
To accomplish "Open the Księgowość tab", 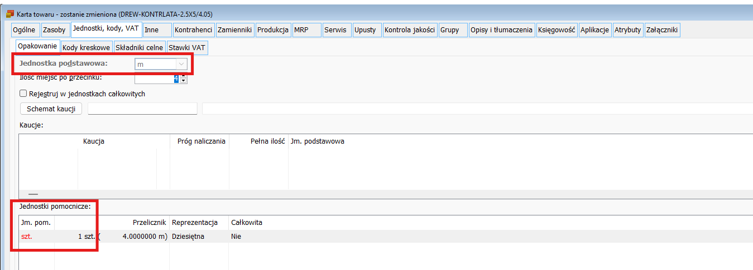I will [x=557, y=30].
